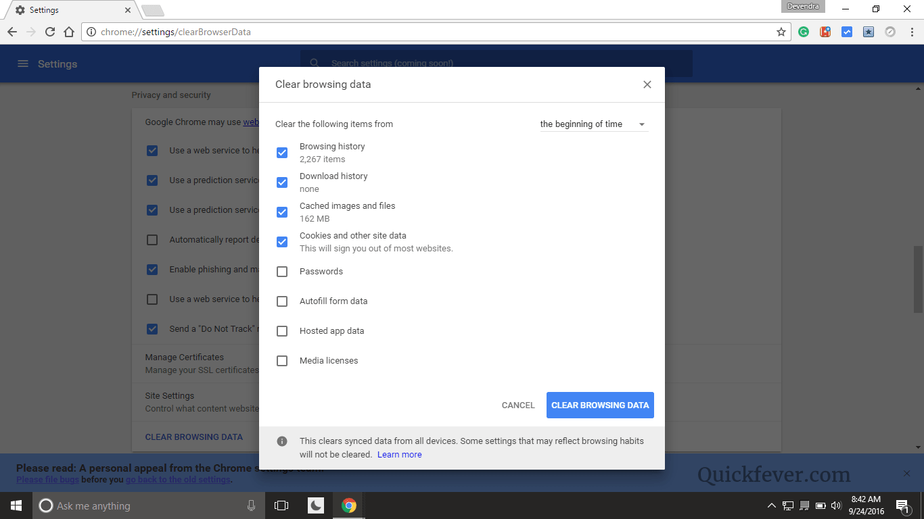
Task: Expand the hidden icons tray arrow
Action: [771, 505]
